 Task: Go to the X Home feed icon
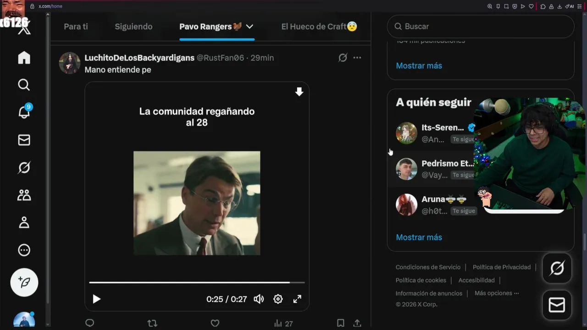(x=24, y=57)
